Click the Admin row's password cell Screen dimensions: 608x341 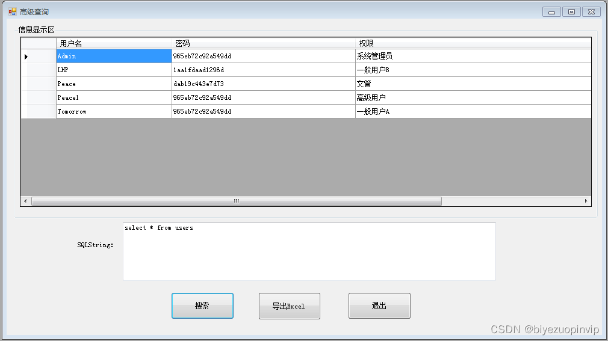point(264,56)
